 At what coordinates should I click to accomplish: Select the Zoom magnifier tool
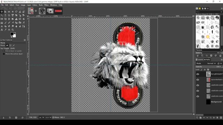coord(13,30)
